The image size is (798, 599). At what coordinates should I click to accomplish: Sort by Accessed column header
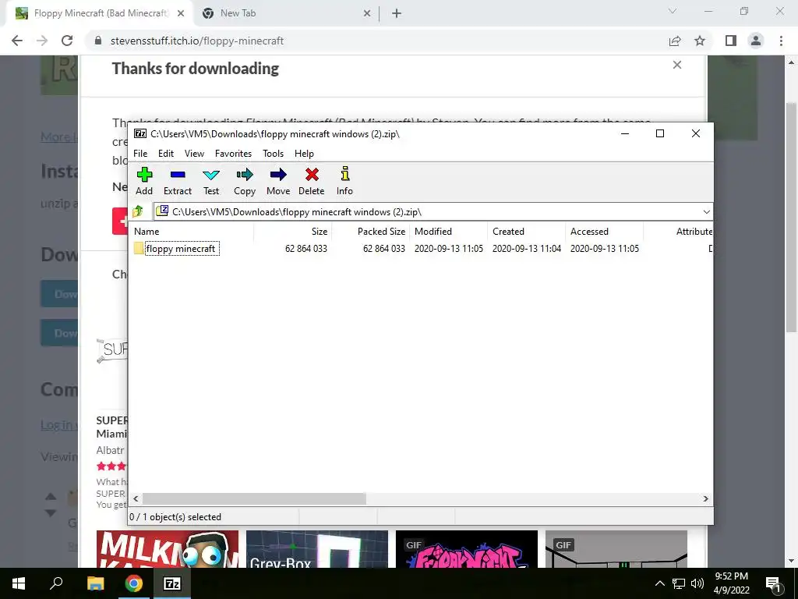pyautogui.click(x=604, y=231)
